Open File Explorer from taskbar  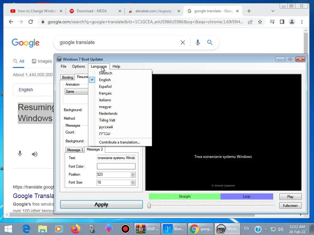click(42, 229)
